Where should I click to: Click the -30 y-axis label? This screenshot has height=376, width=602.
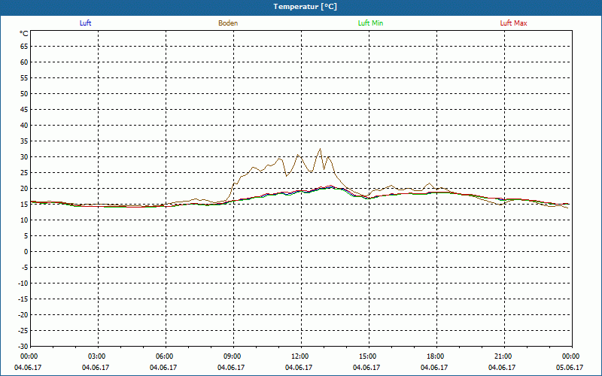tap(23, 347)
